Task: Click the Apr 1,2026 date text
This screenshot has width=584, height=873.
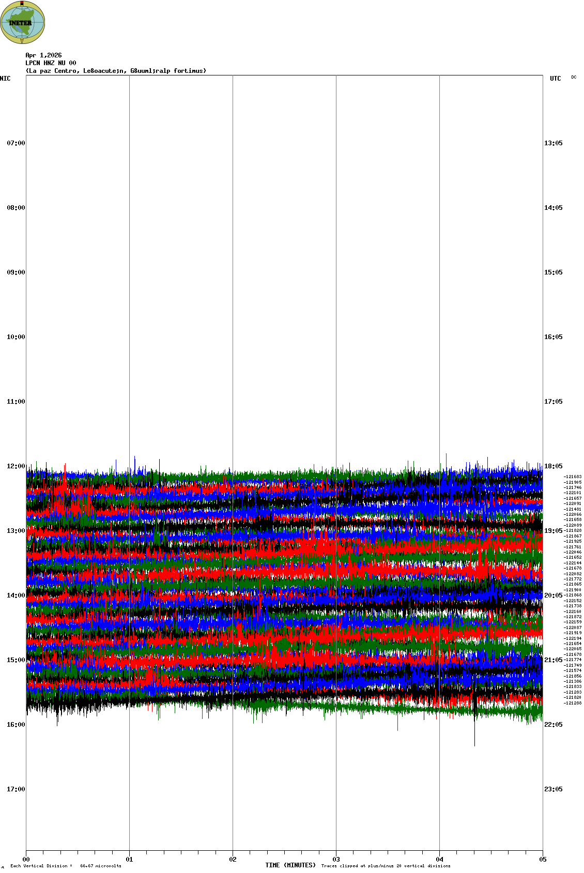Action: tap(43, 55)
